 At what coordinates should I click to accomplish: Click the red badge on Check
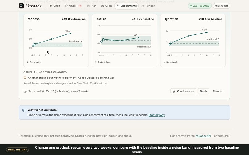[80, 6]
